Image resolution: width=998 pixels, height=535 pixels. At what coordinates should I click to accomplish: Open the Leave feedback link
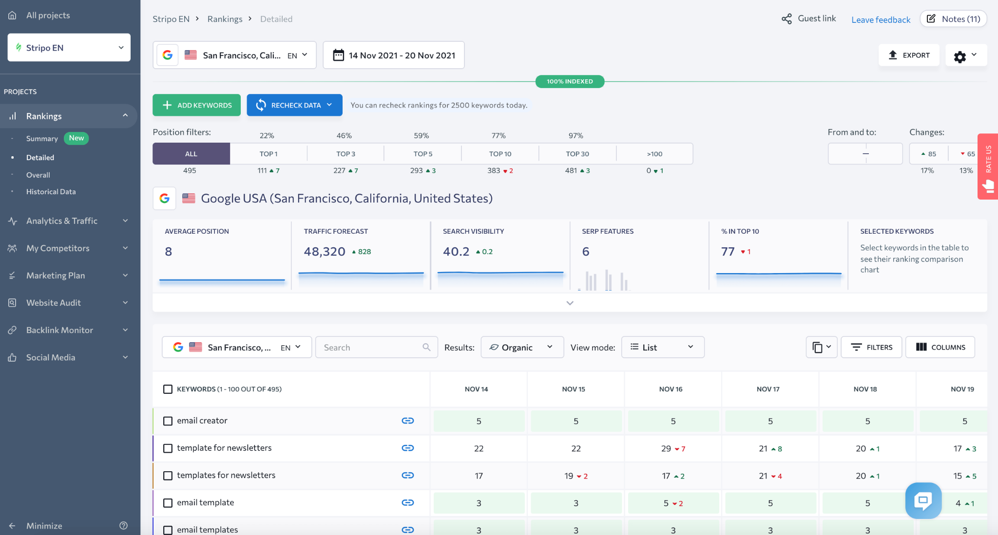[x=881, y=19]
